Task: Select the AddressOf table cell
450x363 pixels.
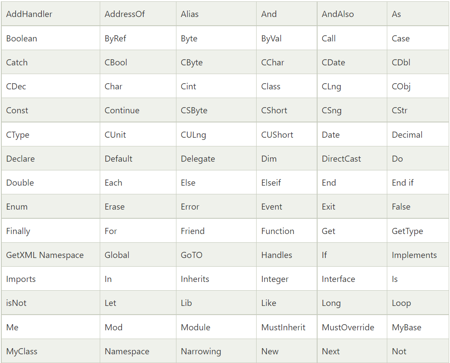Action: 125,14
